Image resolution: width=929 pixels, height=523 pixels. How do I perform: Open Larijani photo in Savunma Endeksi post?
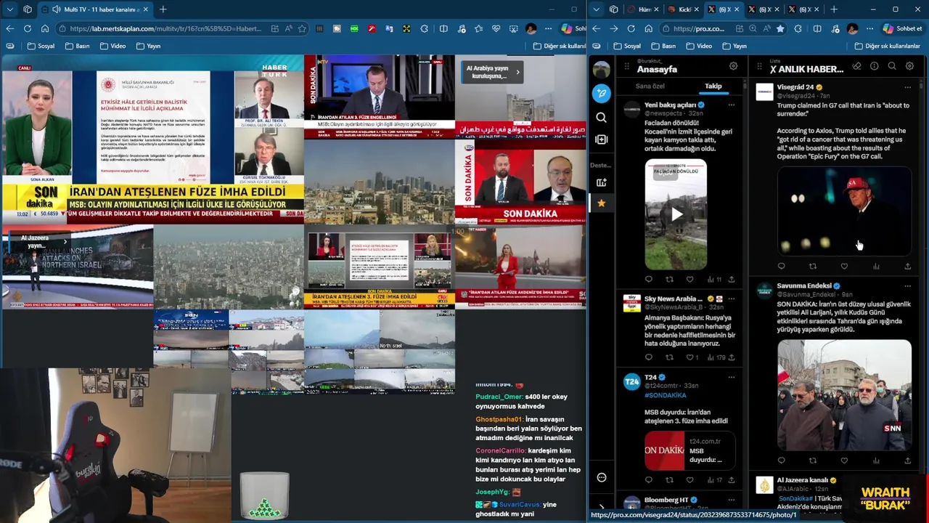844,395
